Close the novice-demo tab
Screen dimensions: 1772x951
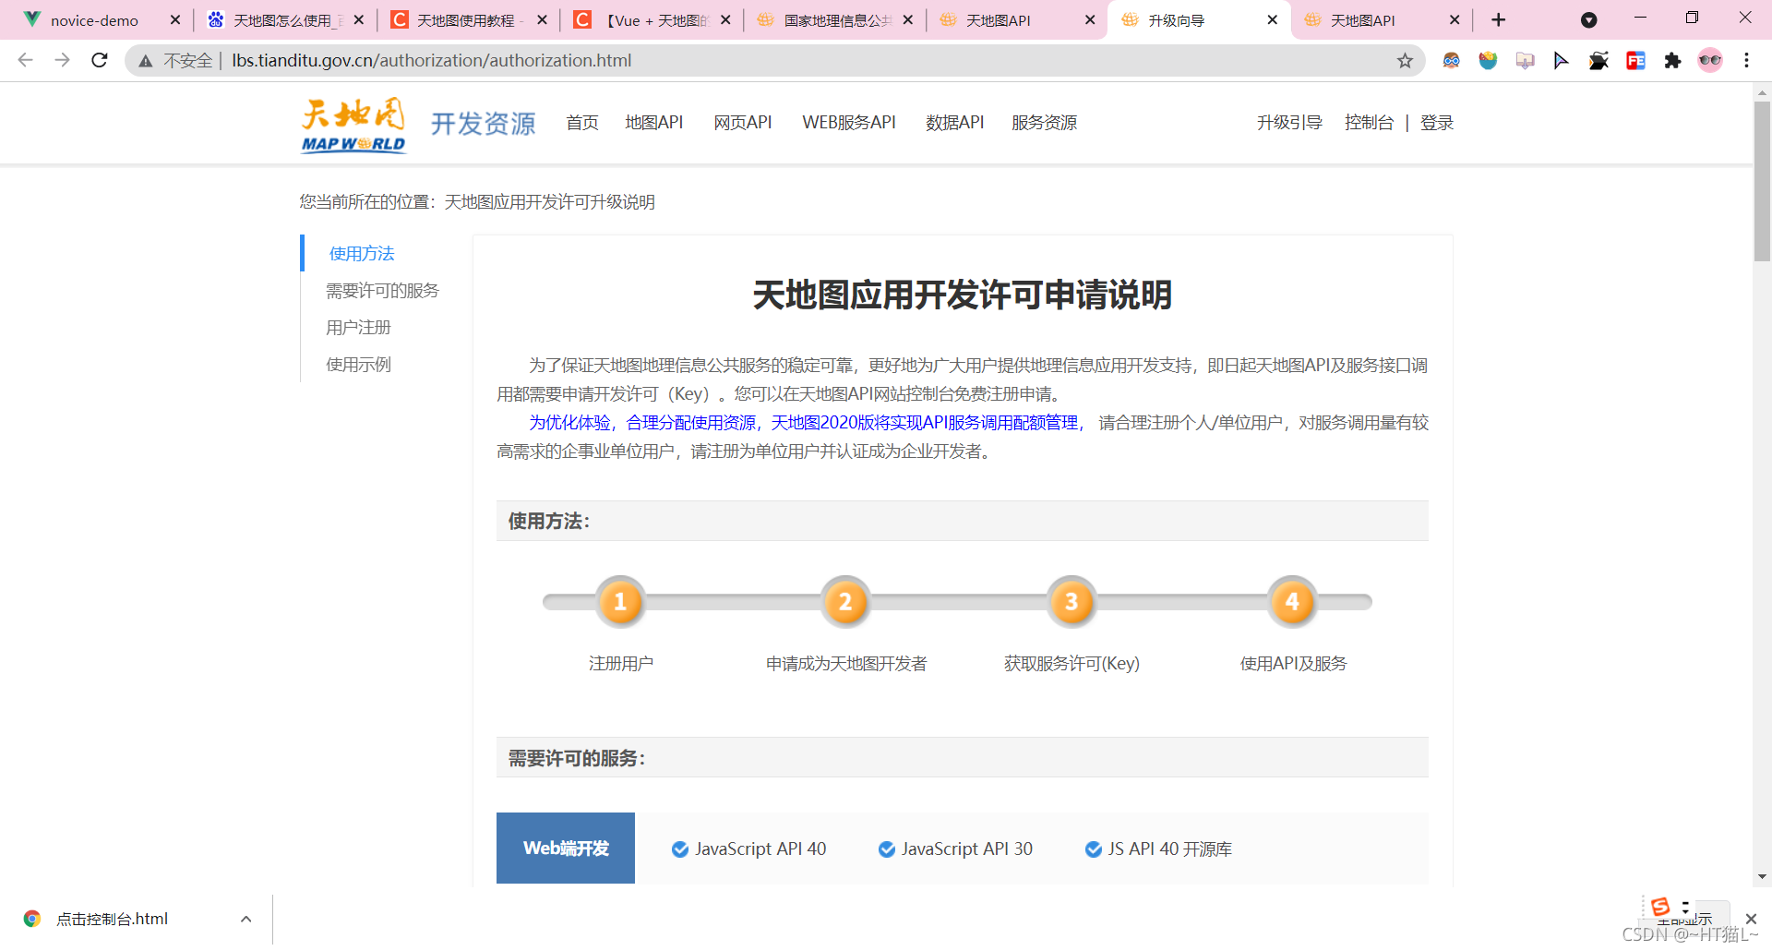(x=175, y=19)
